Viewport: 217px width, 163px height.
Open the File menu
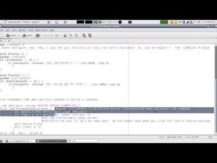[2, 30]
